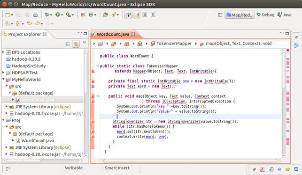The height and width of the screenshot is (175, 302).
Task: Switch to the Java perspective
Action: [284, 15]
